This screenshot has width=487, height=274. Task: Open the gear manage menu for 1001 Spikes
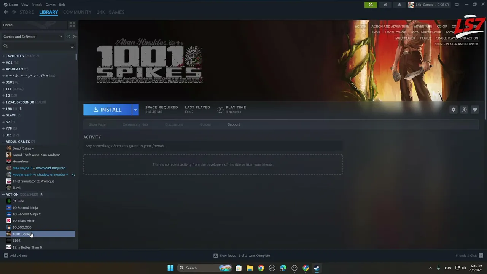click(454, 110)
